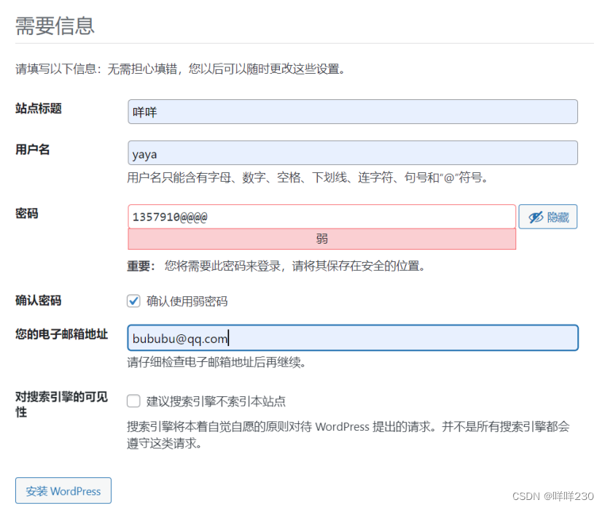The image size is (605, 508).
Task: Click the email field showing bububu@qq.com
Action: coord(352,337)
